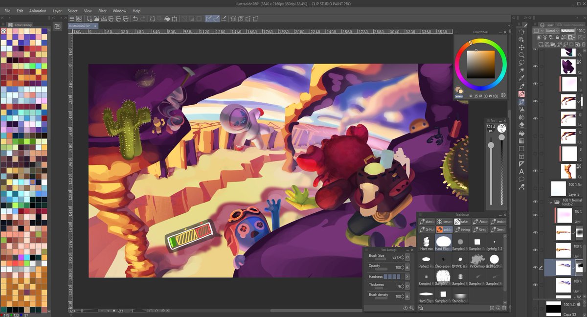Open Brush Size dynamics button
The image size is (587, 317).
[407, 257]
